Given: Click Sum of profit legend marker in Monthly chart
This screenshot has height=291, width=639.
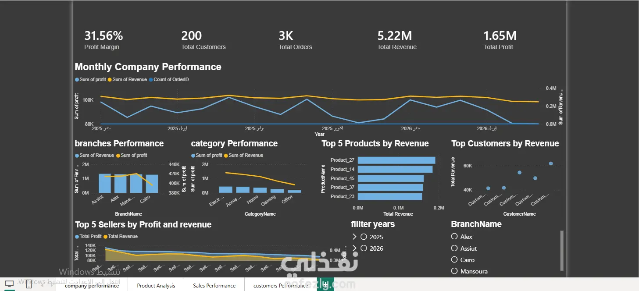Looking at the screenshot, I should coord(77,80).
